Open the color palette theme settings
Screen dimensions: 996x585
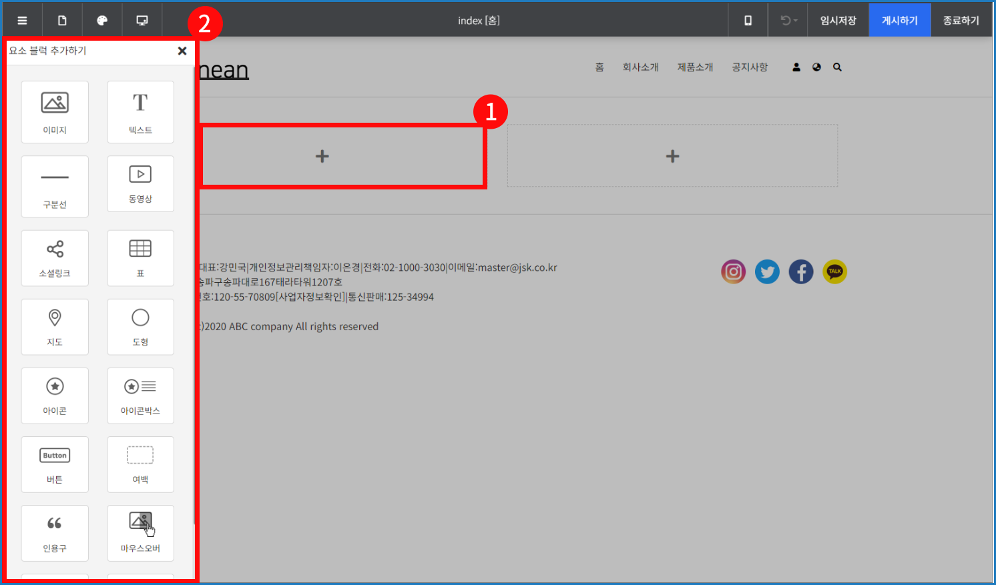[102, 21]
